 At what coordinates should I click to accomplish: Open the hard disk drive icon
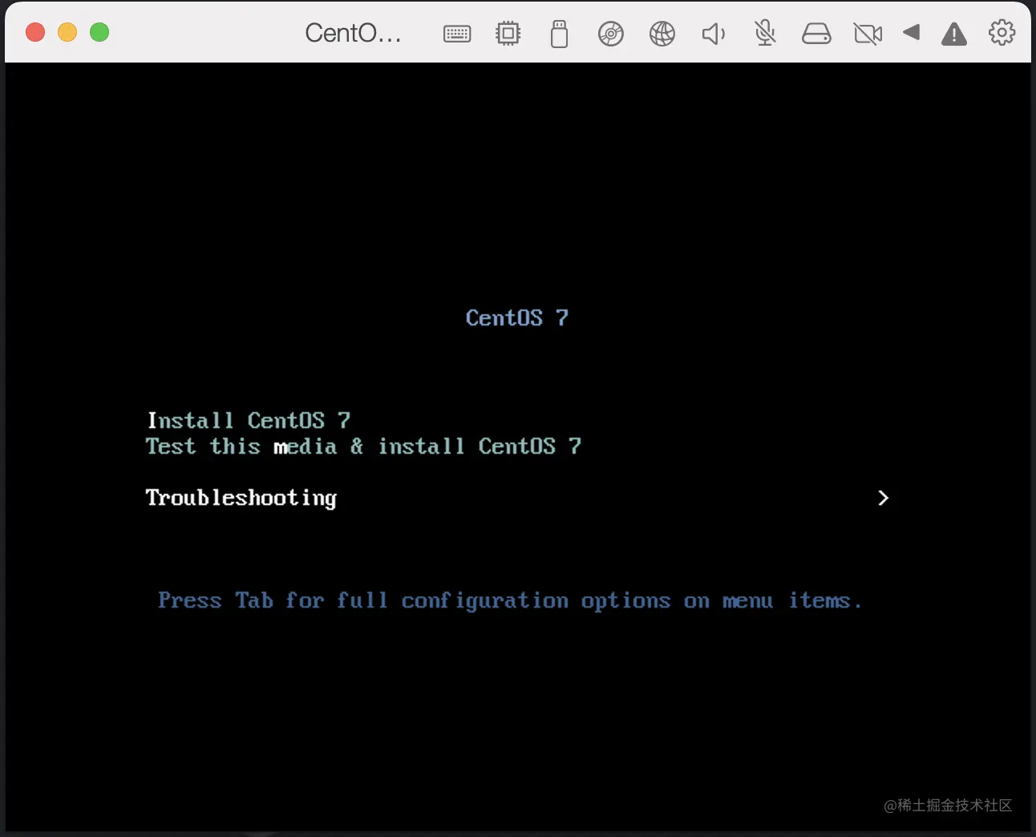coord(816,34)
